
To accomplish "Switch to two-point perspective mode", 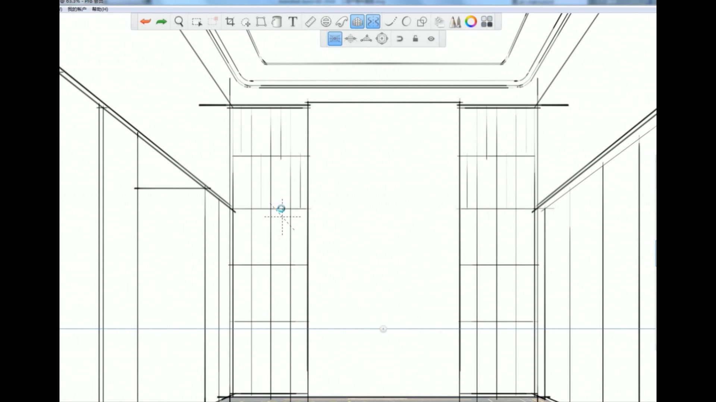I will click(x=351, y=39).
